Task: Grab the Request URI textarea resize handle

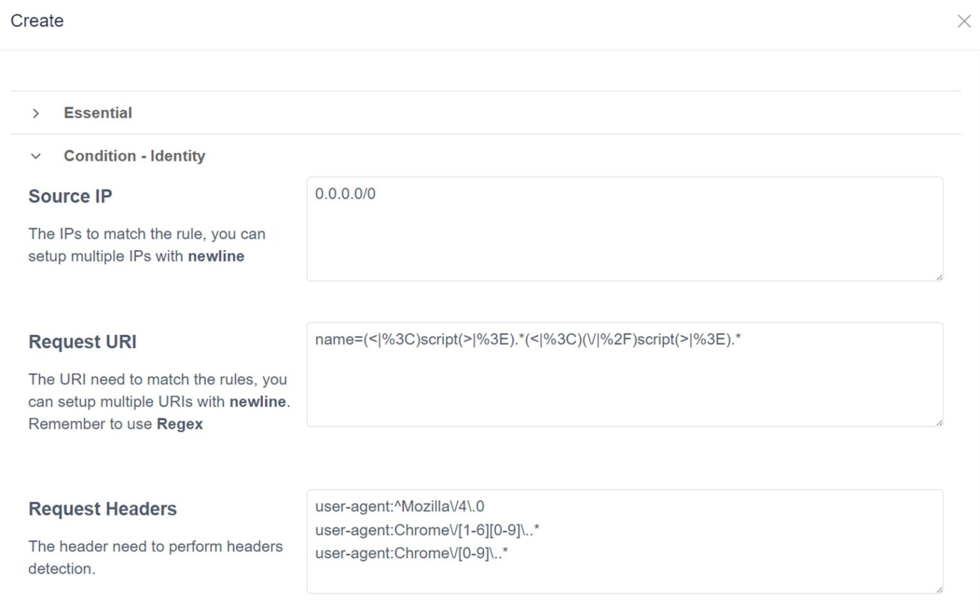Action: (939, 422)
